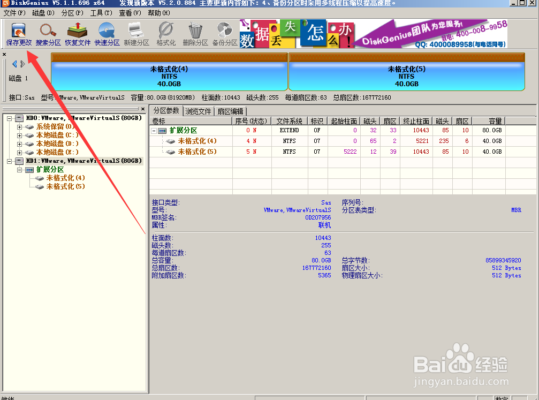Go to previous disk with left arrow
Screen dimensions: 539x400
coord(14,64)
